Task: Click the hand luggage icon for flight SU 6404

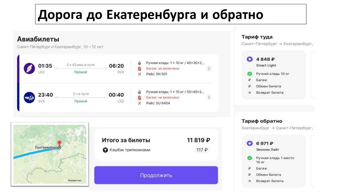Action: pyautogui.click(x=139, y=92)
